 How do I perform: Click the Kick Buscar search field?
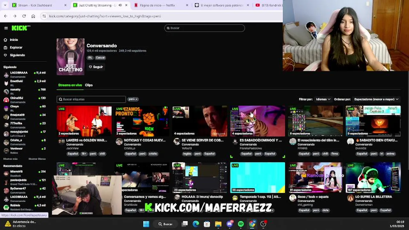204,28
